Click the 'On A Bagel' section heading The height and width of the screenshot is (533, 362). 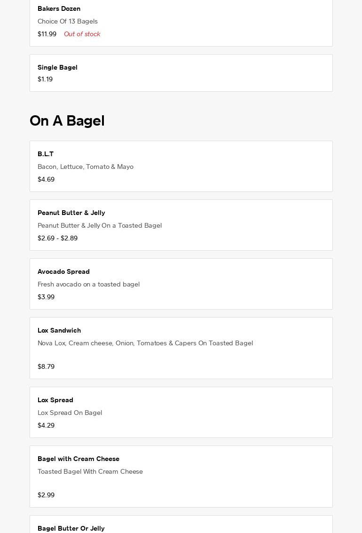tap(67, 121)
